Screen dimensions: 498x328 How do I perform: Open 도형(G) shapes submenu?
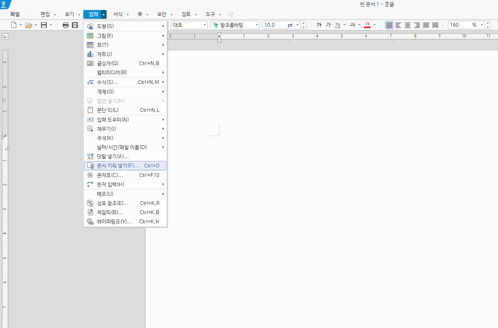[x=125, y=26]
